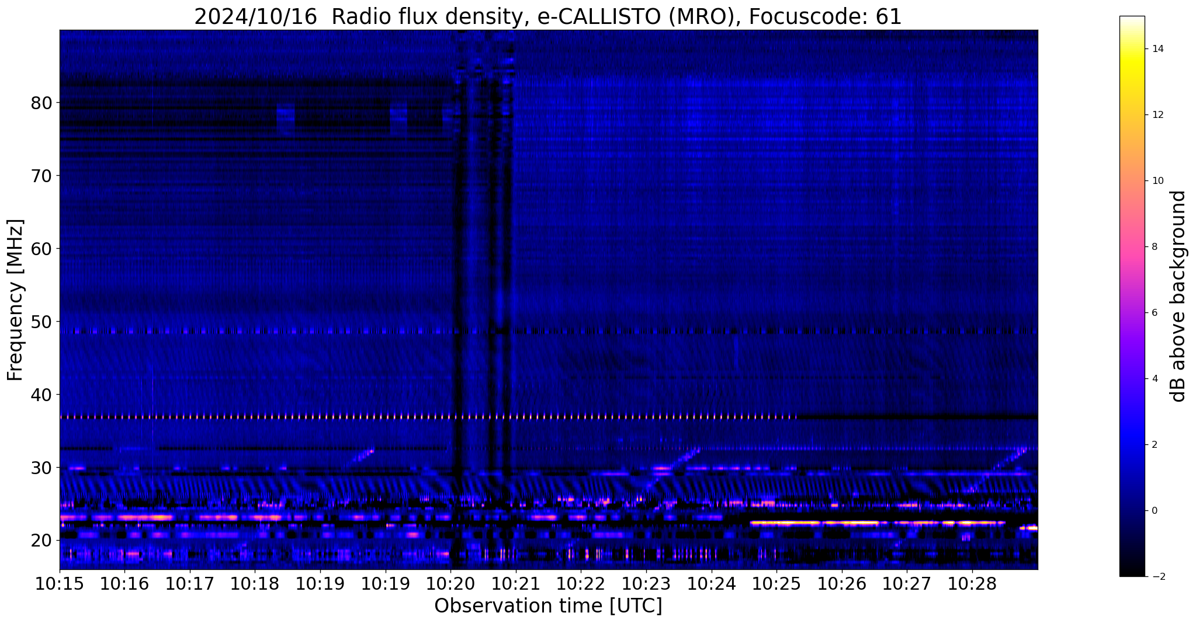The width and height of the screenshot is (1196, 623).
Task: Click the colorbar tick label 6
Action: [x=1154, y=313]
